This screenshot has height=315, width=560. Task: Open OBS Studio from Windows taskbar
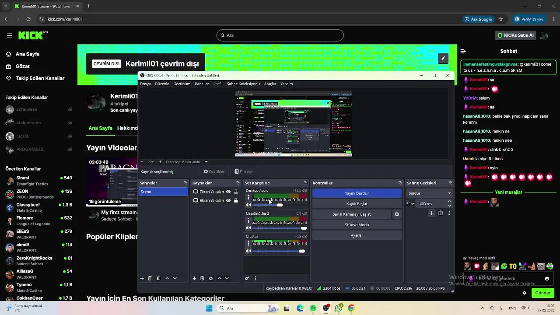[326, 308]
